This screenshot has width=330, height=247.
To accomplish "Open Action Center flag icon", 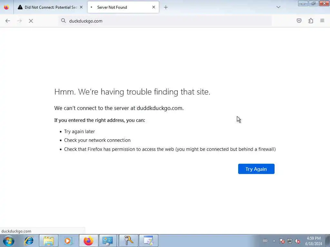I will [x=282, y=241].
